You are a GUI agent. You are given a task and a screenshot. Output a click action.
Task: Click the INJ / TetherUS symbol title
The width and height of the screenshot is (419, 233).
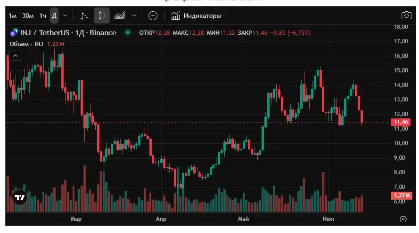pos(68,33)
